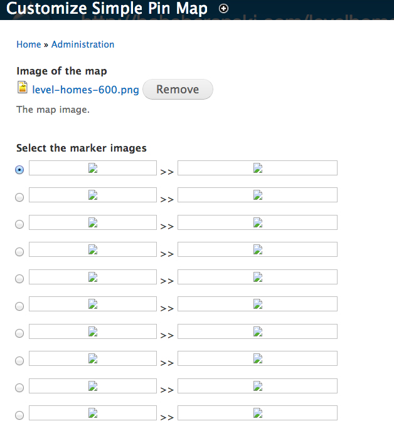Select the second marker images radio button
Image resolution: width=394 pixels, height=426 pixels.
19,197
